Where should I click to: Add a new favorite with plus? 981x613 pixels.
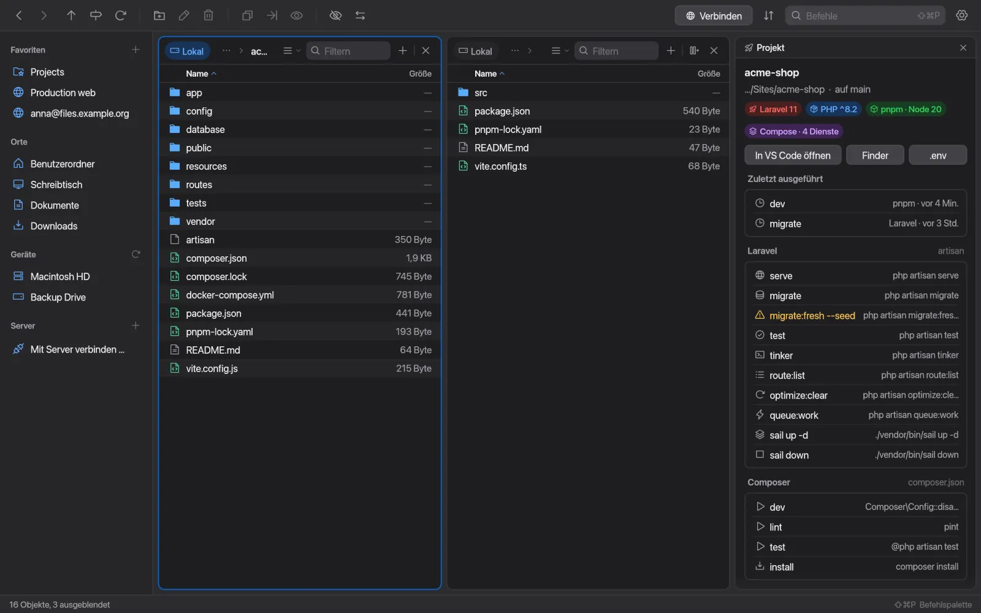(x=136, y=50)
